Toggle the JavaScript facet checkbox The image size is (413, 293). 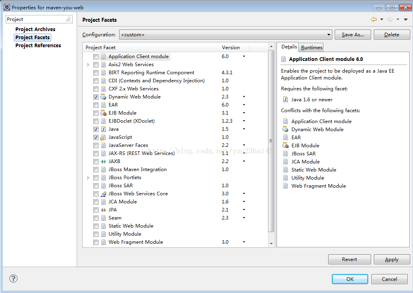(96, 137)
